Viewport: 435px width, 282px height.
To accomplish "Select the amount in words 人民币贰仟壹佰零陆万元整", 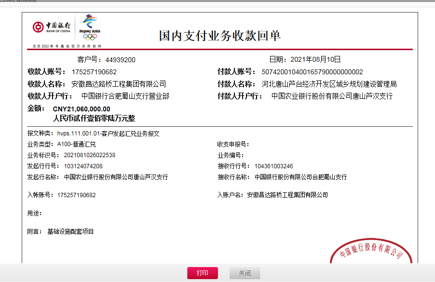I will tap(94, 118).
